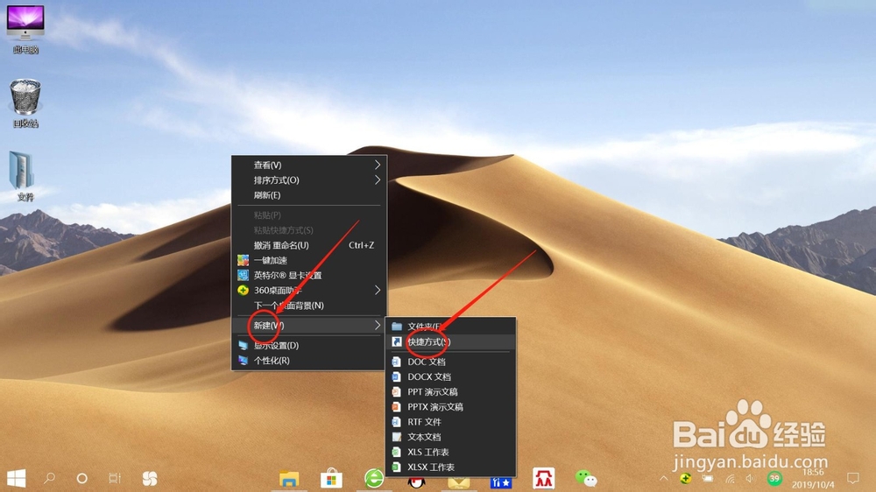The width and height of the screenshot is (876, 492).
Task: Open 个性化(R) from the context menu
Action: click(309, 360)
